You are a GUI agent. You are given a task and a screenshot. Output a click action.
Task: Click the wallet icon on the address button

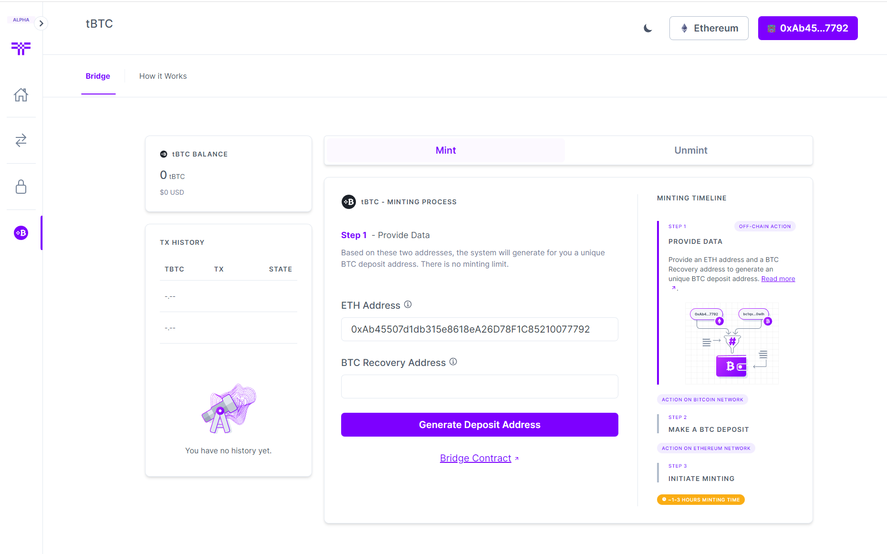pos(771,28)
